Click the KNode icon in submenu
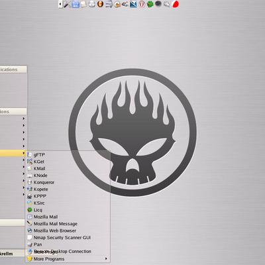The image size is (265, 265). (30, 176)
